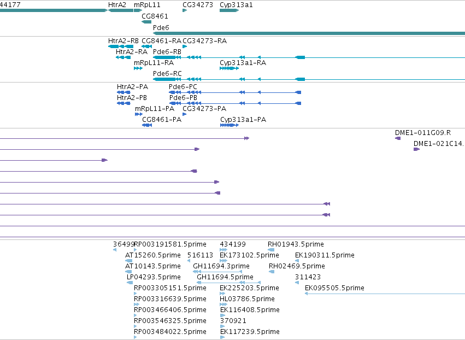Select the Cyp313a1-RA transcript label
Viewport: 465px width, 340px height.
coord(243,63)
